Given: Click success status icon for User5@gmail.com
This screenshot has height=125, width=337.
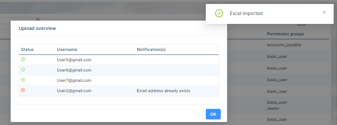Looking at the screenshot, I should (23, 60).
